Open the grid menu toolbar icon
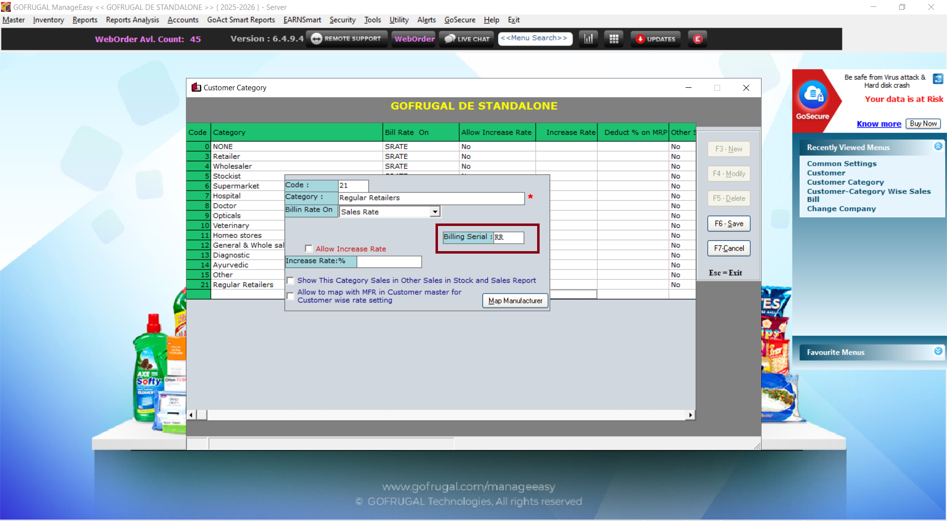This screenshot has width=947, height=521. pyautogui.click(x=614, y=39)
